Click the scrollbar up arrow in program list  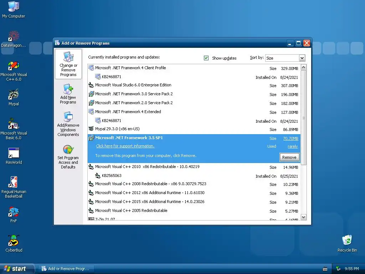point(304,67)
